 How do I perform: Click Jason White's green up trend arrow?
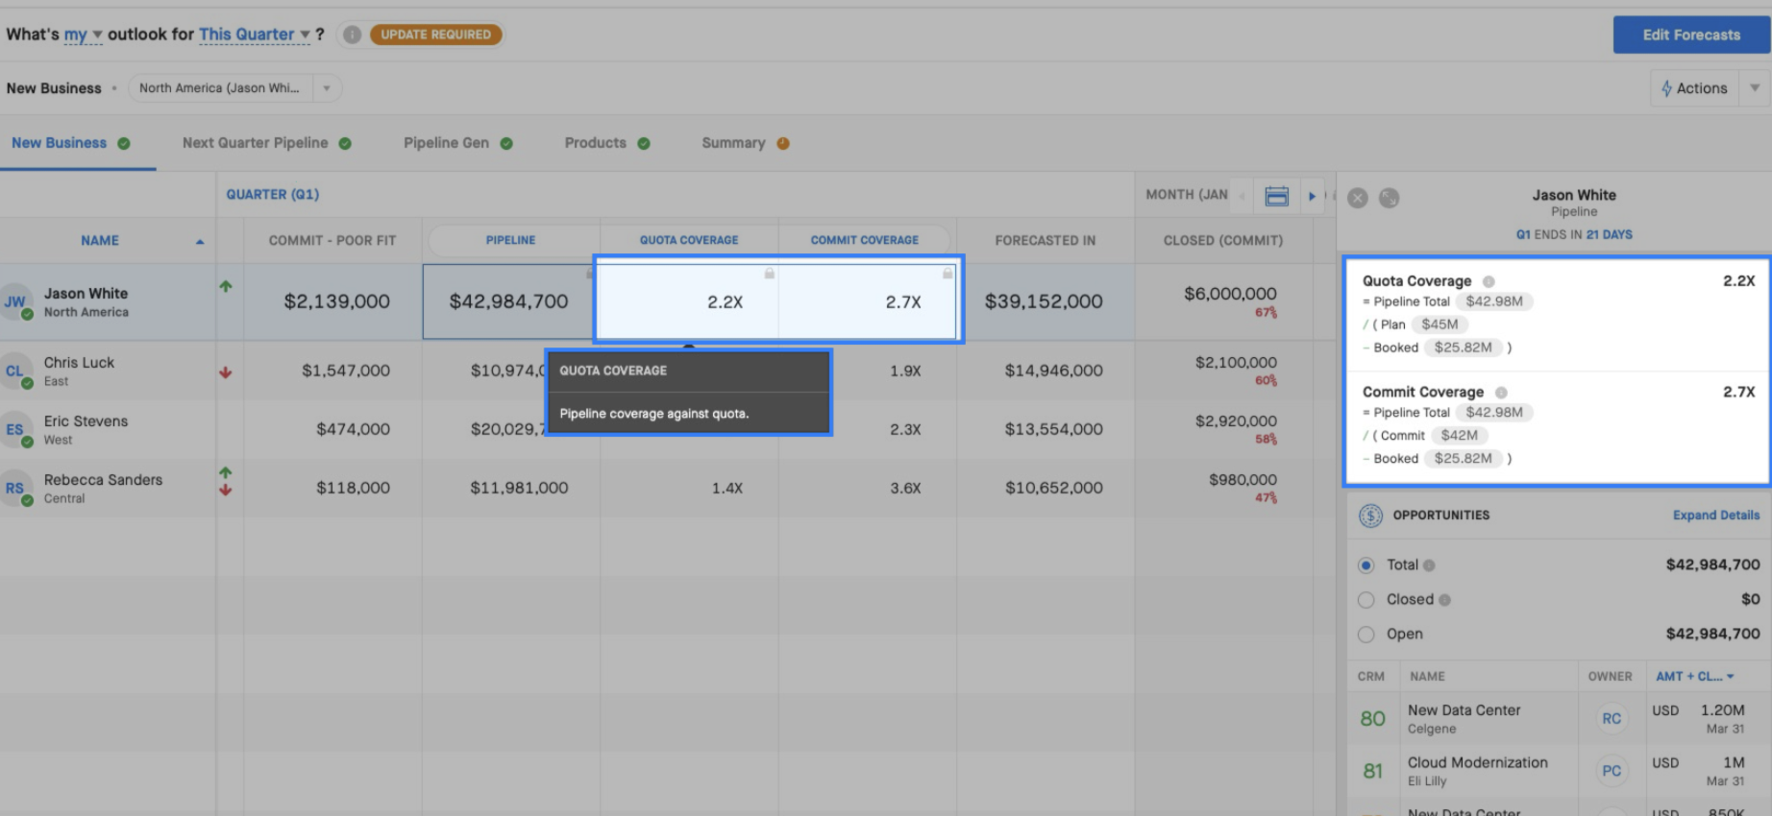coord(226,286)
